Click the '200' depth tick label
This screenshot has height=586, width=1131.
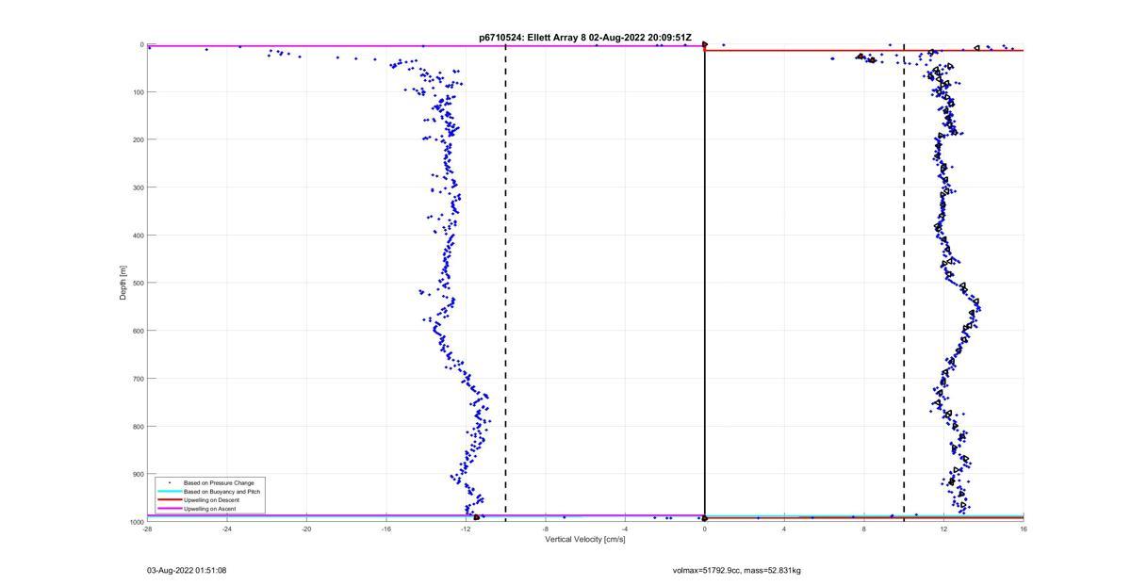click(138, 139)
